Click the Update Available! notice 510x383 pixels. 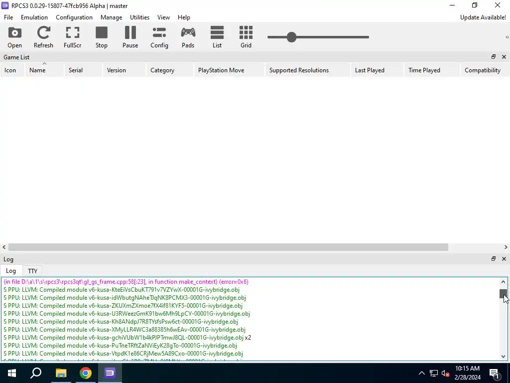[x=483, y=17]
